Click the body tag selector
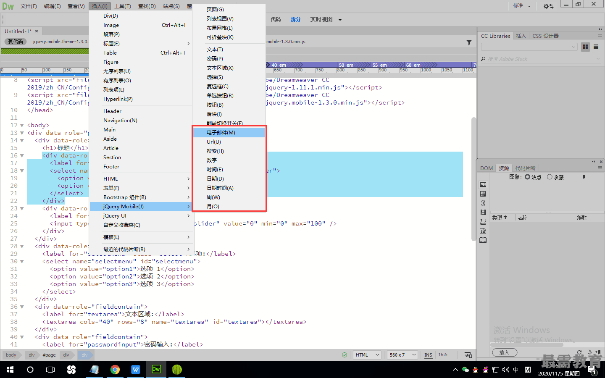Viewport: 605px width, 378px height. tap(11, 355)
